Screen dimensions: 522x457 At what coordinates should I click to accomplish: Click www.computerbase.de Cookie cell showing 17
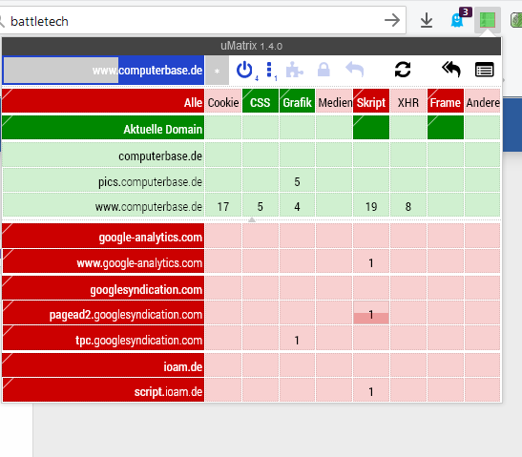pos(223,205)
